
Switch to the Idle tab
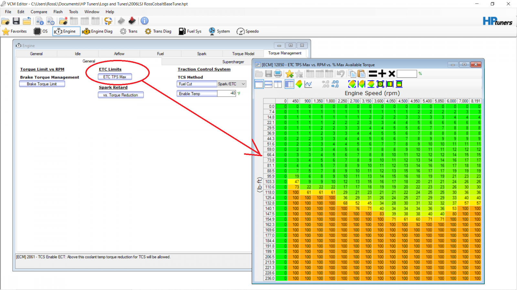point(78,54)
